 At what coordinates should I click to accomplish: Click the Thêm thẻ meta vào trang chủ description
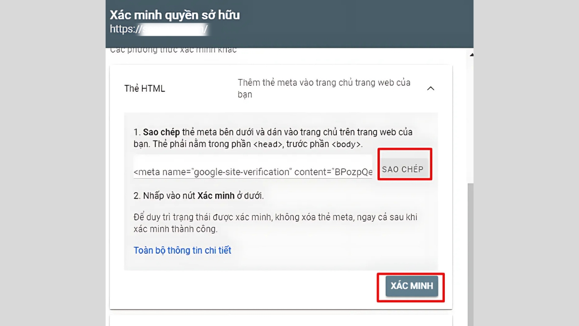(x=324, y=88)
